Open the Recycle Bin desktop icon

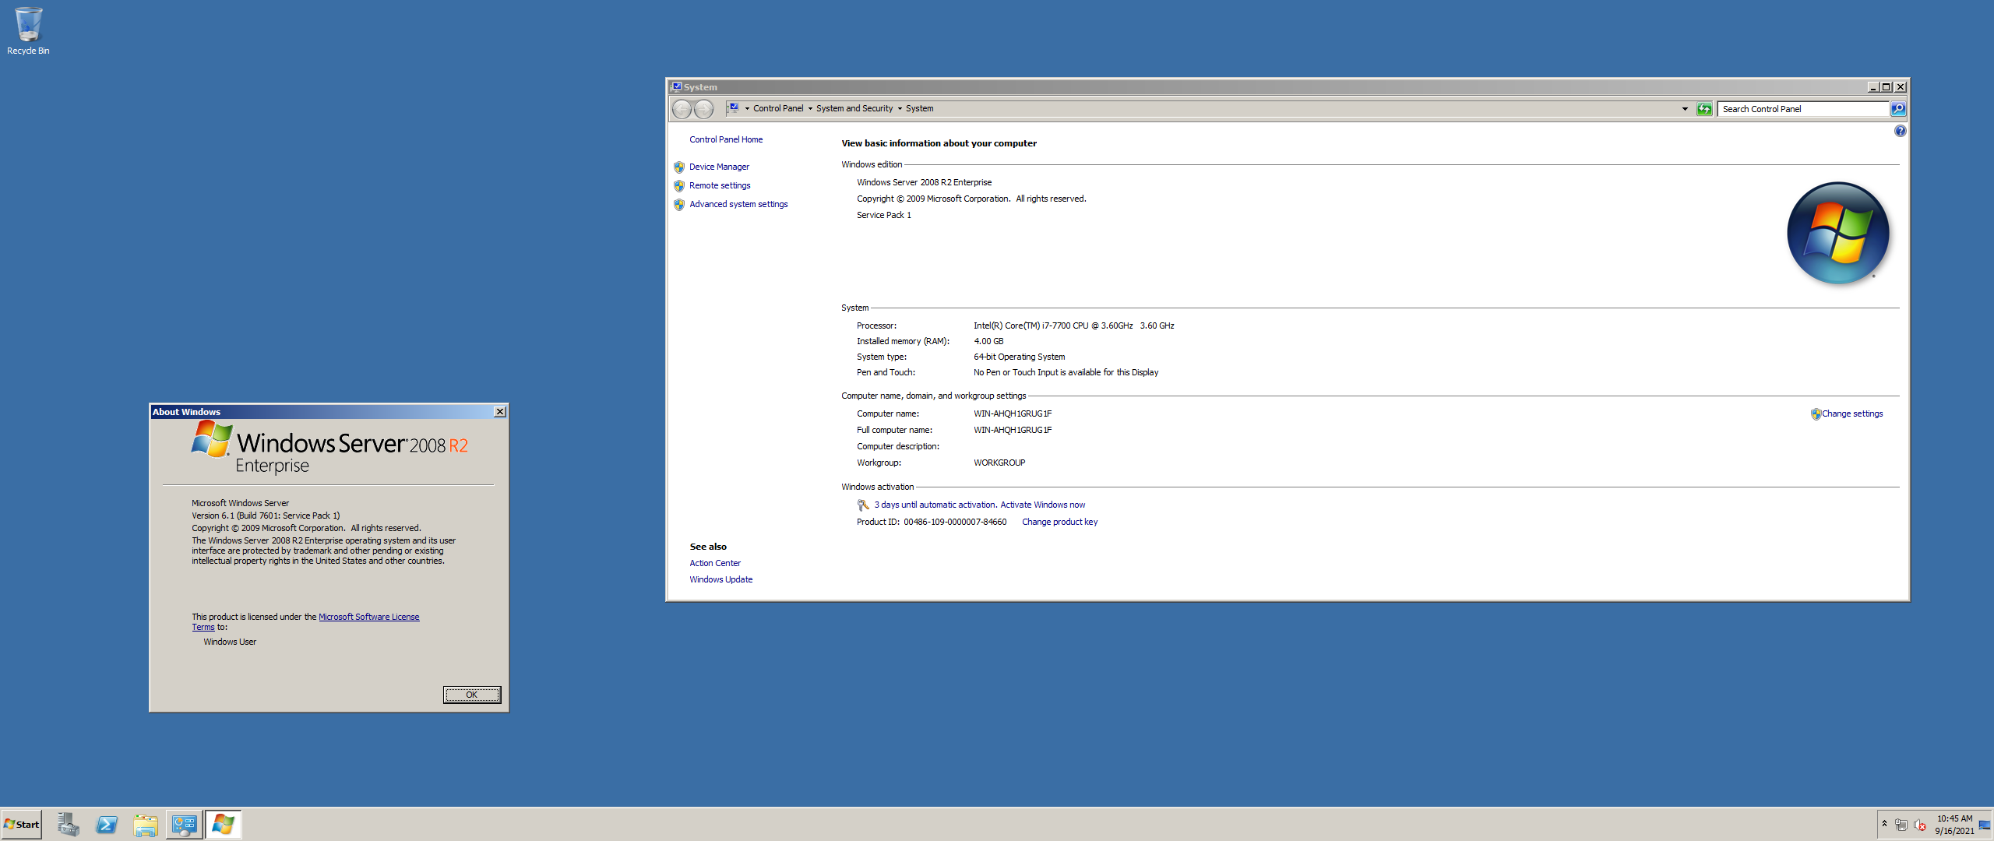coord(28,31)
